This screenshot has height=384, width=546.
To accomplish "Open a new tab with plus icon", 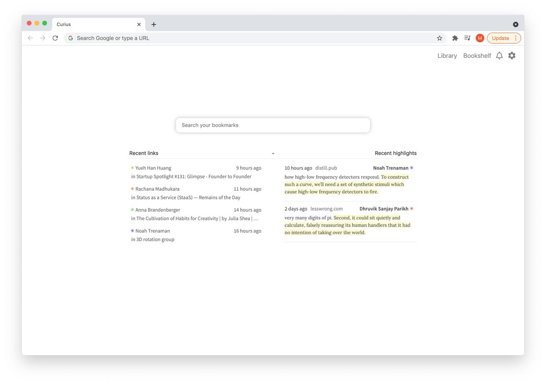I will coord(154,25).
